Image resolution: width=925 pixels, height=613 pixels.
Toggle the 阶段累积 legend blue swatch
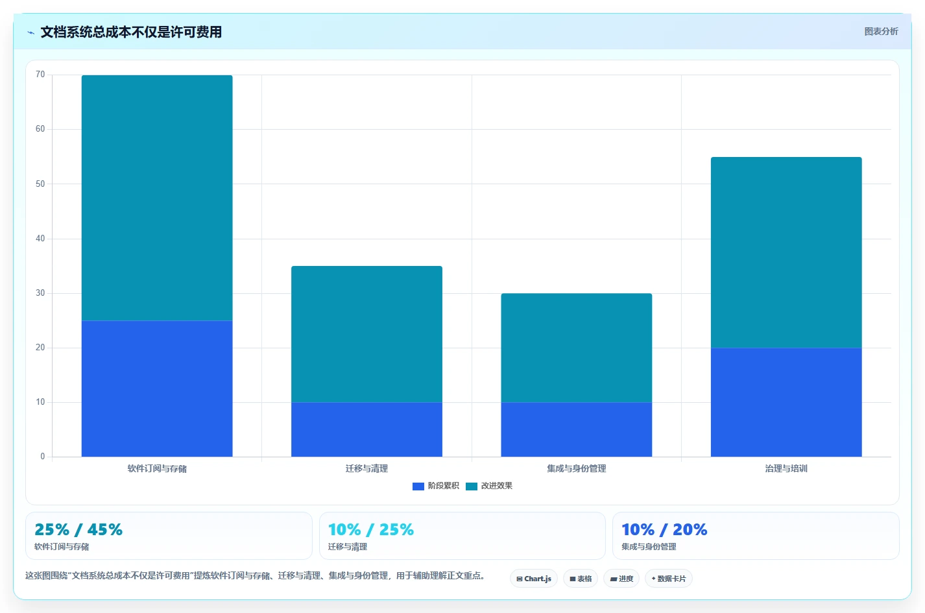click(418, 486)
